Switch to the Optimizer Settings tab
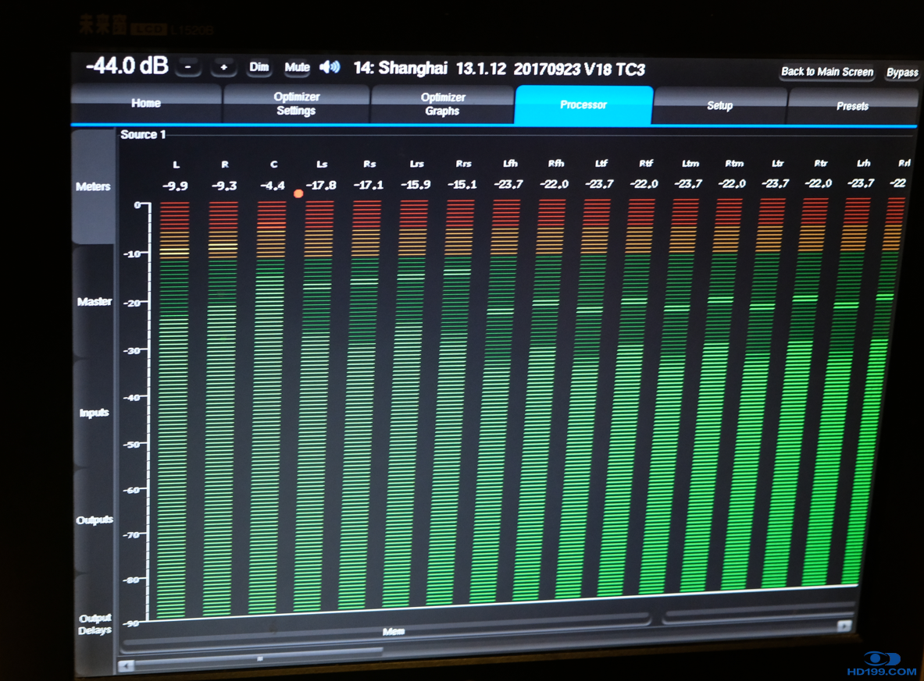 coord(296,104)
